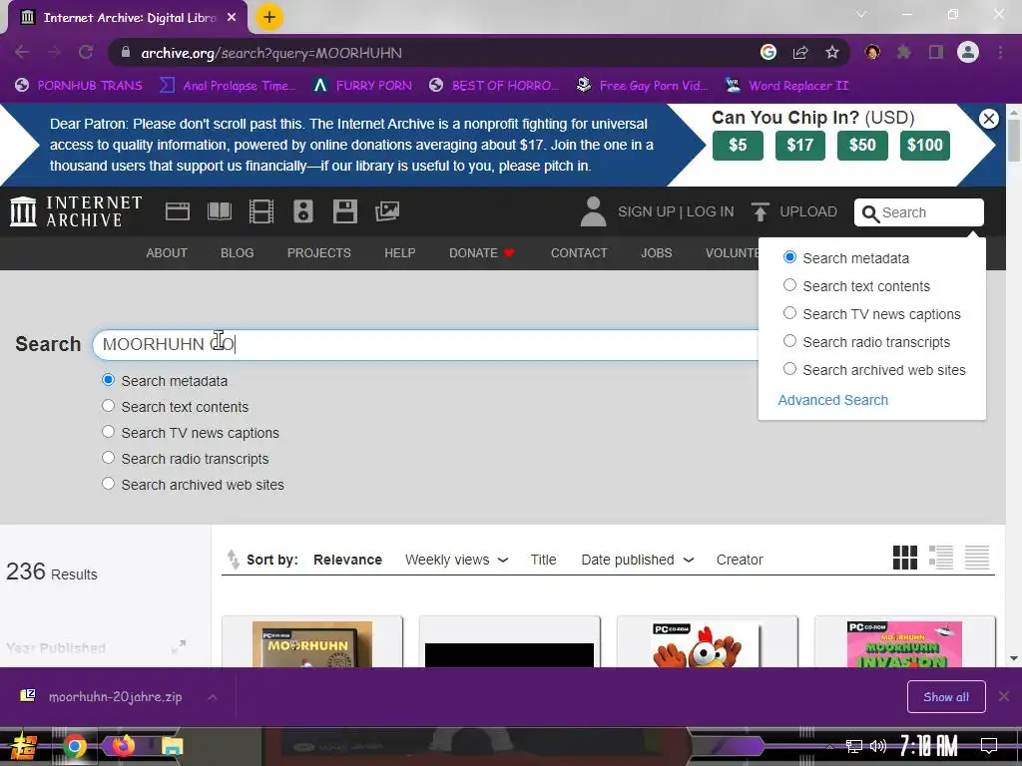Open the Software floppy disk icon

coord(344,211)
